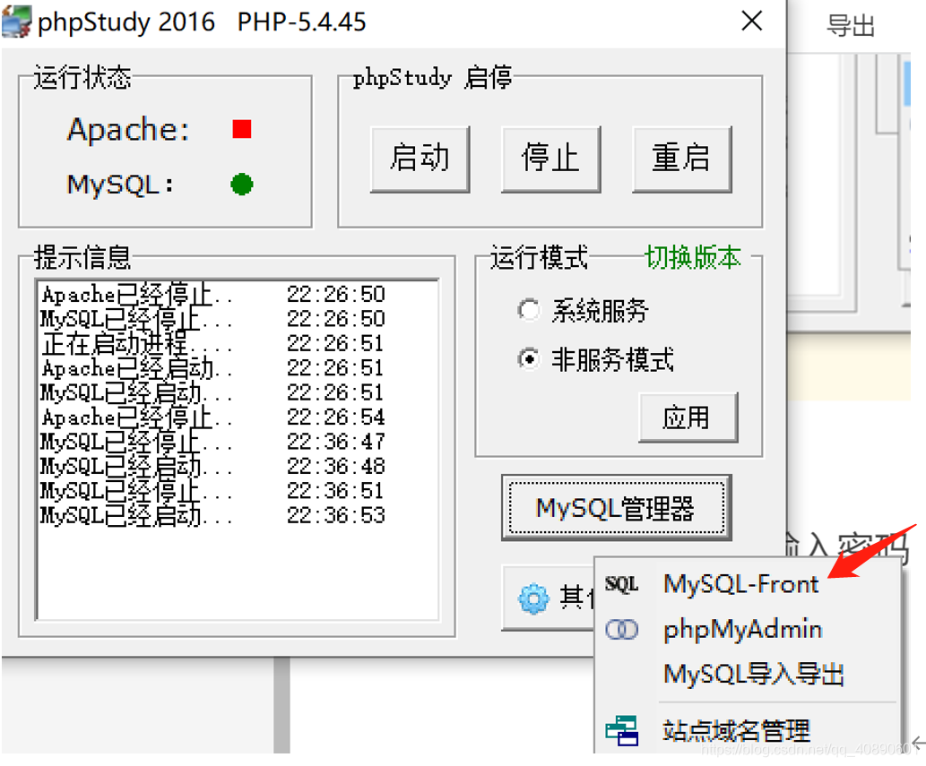This screenshot has width=926, height=766.
Task: Click the green MySQL status indicator
Action: tap(240, 184)
